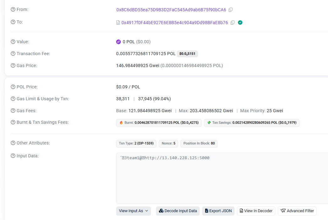Click the help icon next to From
The width and height of the screenshot is (328, 220).
(x=13, y=9)
